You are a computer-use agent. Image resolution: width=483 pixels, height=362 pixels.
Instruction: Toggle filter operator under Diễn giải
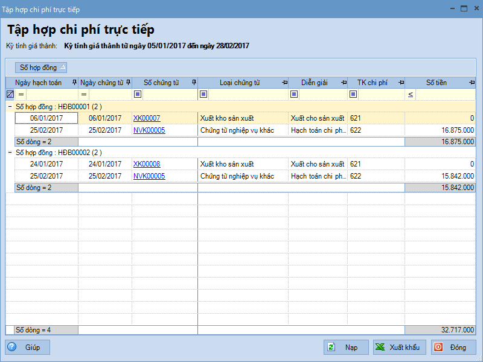(294, 94)
